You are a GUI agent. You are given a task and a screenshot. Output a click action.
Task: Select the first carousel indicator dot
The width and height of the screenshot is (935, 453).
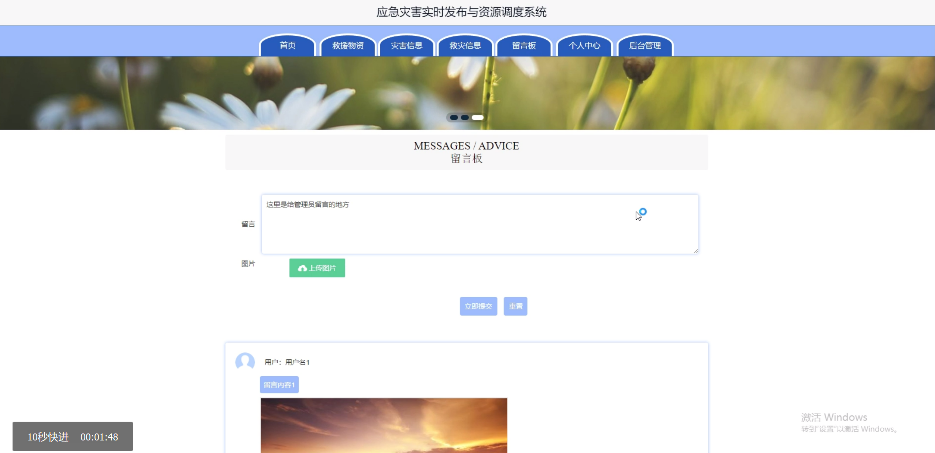(x=454, y=118)
